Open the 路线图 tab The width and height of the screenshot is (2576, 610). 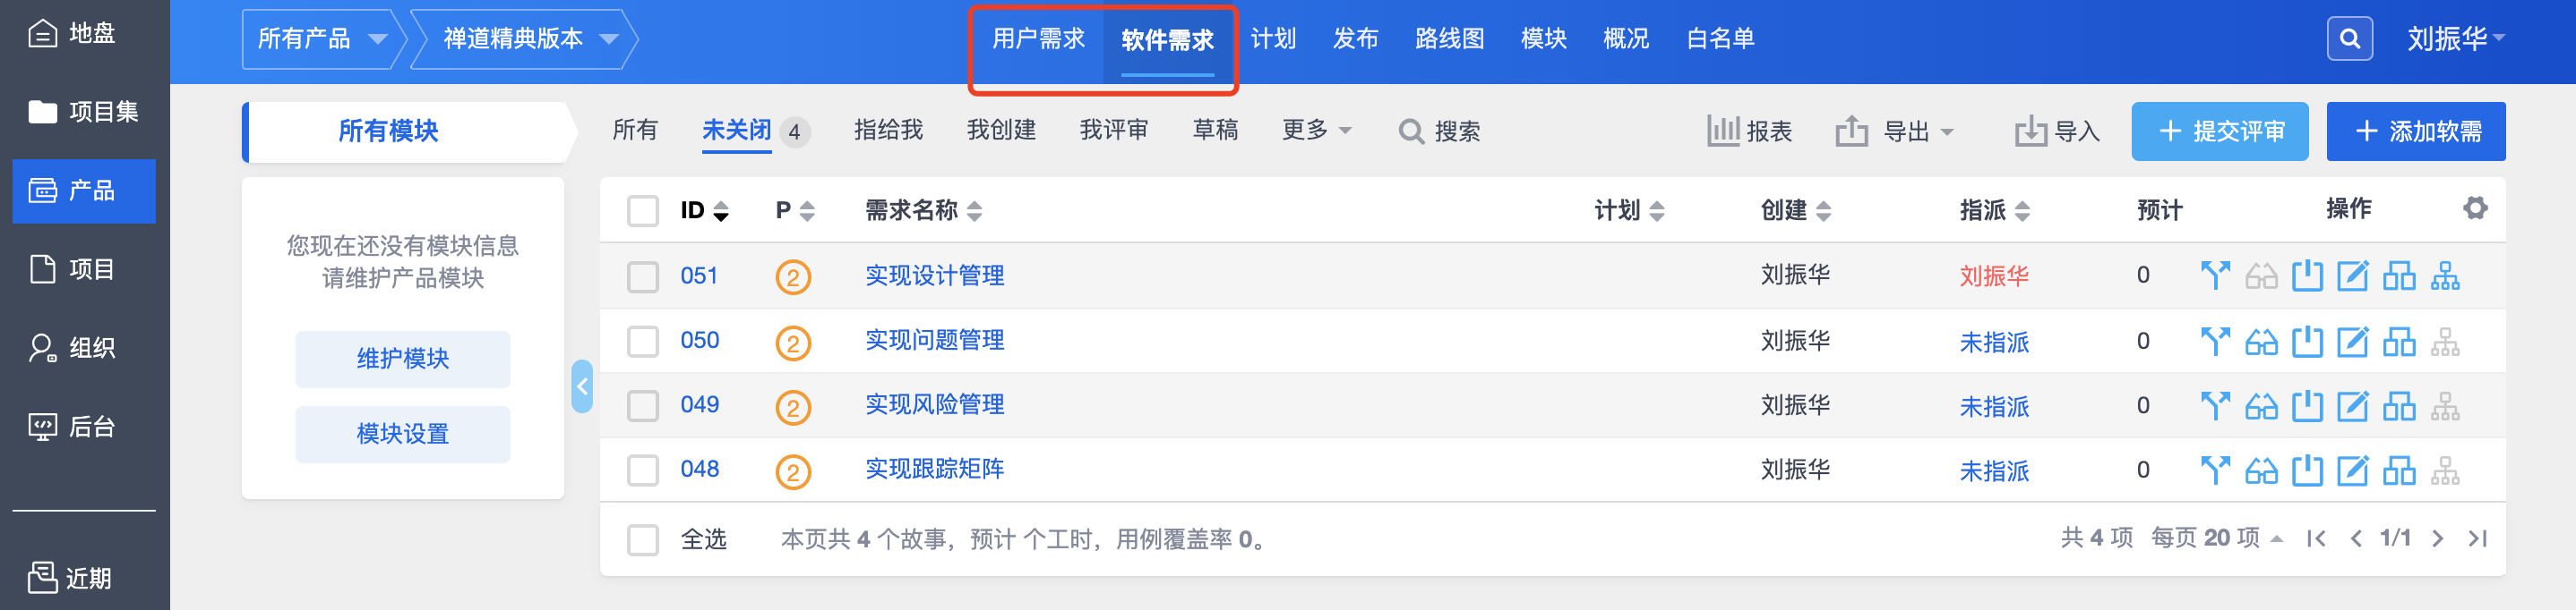(1449, 39)
